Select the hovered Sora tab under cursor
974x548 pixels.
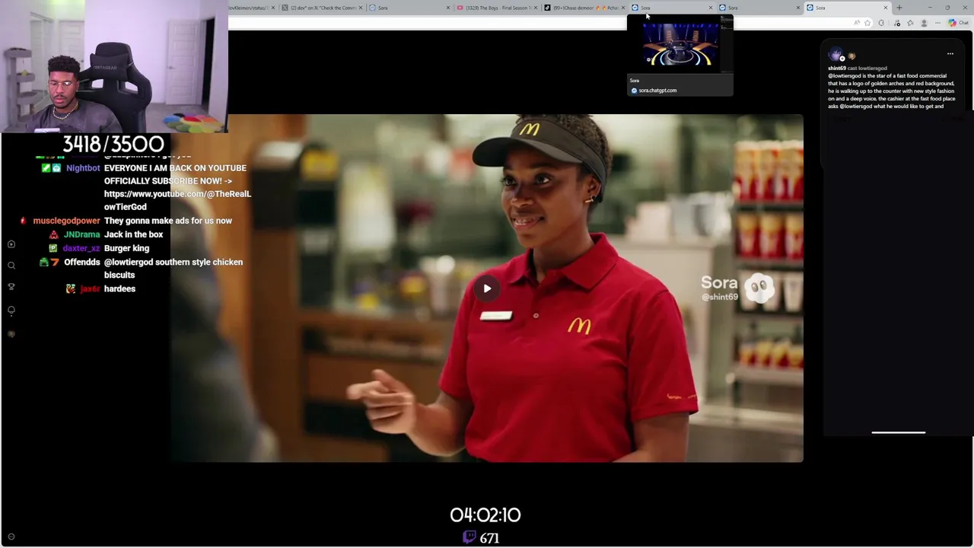(x=673, y=8)
